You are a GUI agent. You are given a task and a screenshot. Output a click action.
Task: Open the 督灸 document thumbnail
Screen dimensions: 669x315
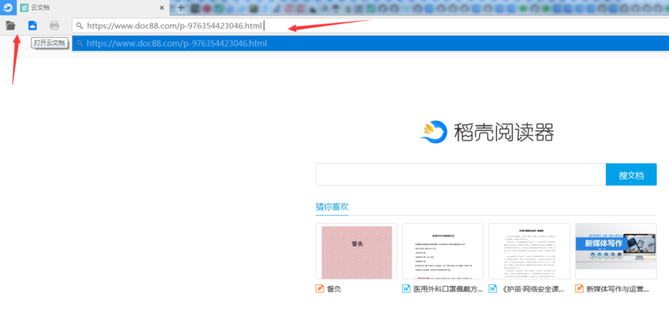coord(356,251)
